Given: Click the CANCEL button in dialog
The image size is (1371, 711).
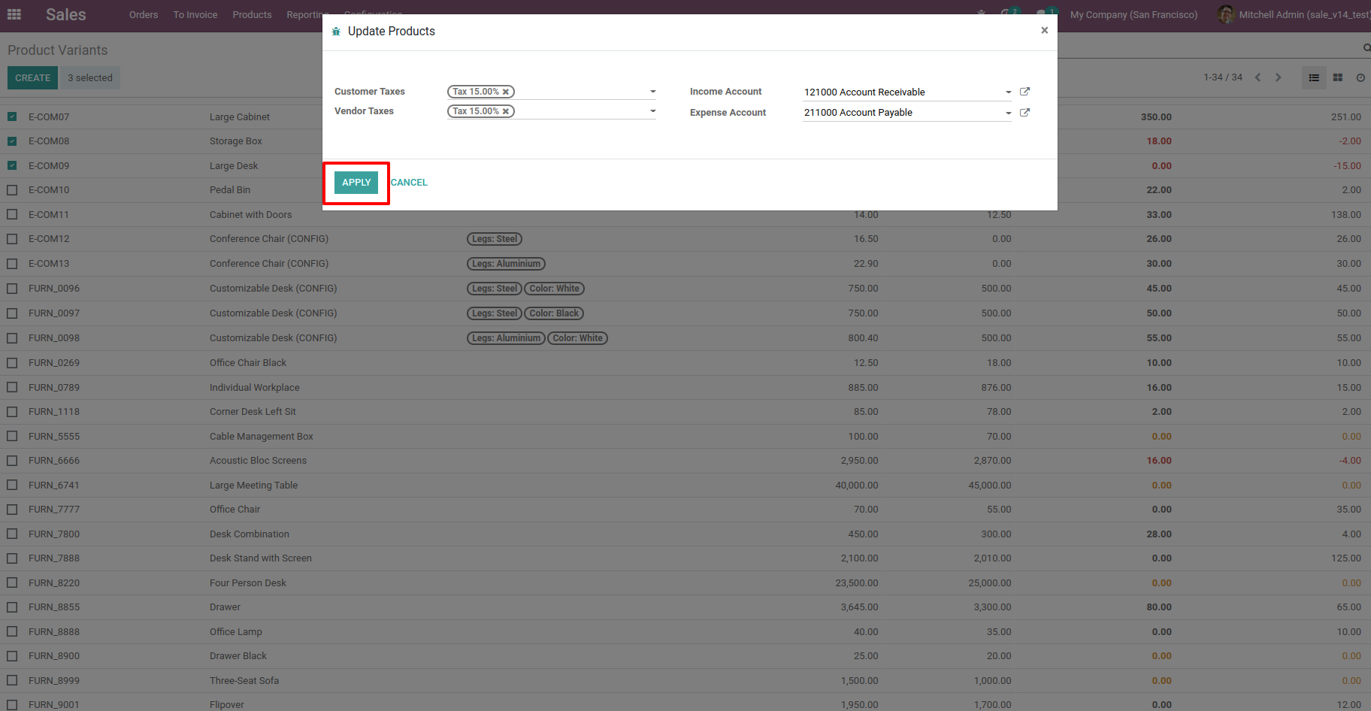Looking at the screenshot, I should click(x=409, y=183).
